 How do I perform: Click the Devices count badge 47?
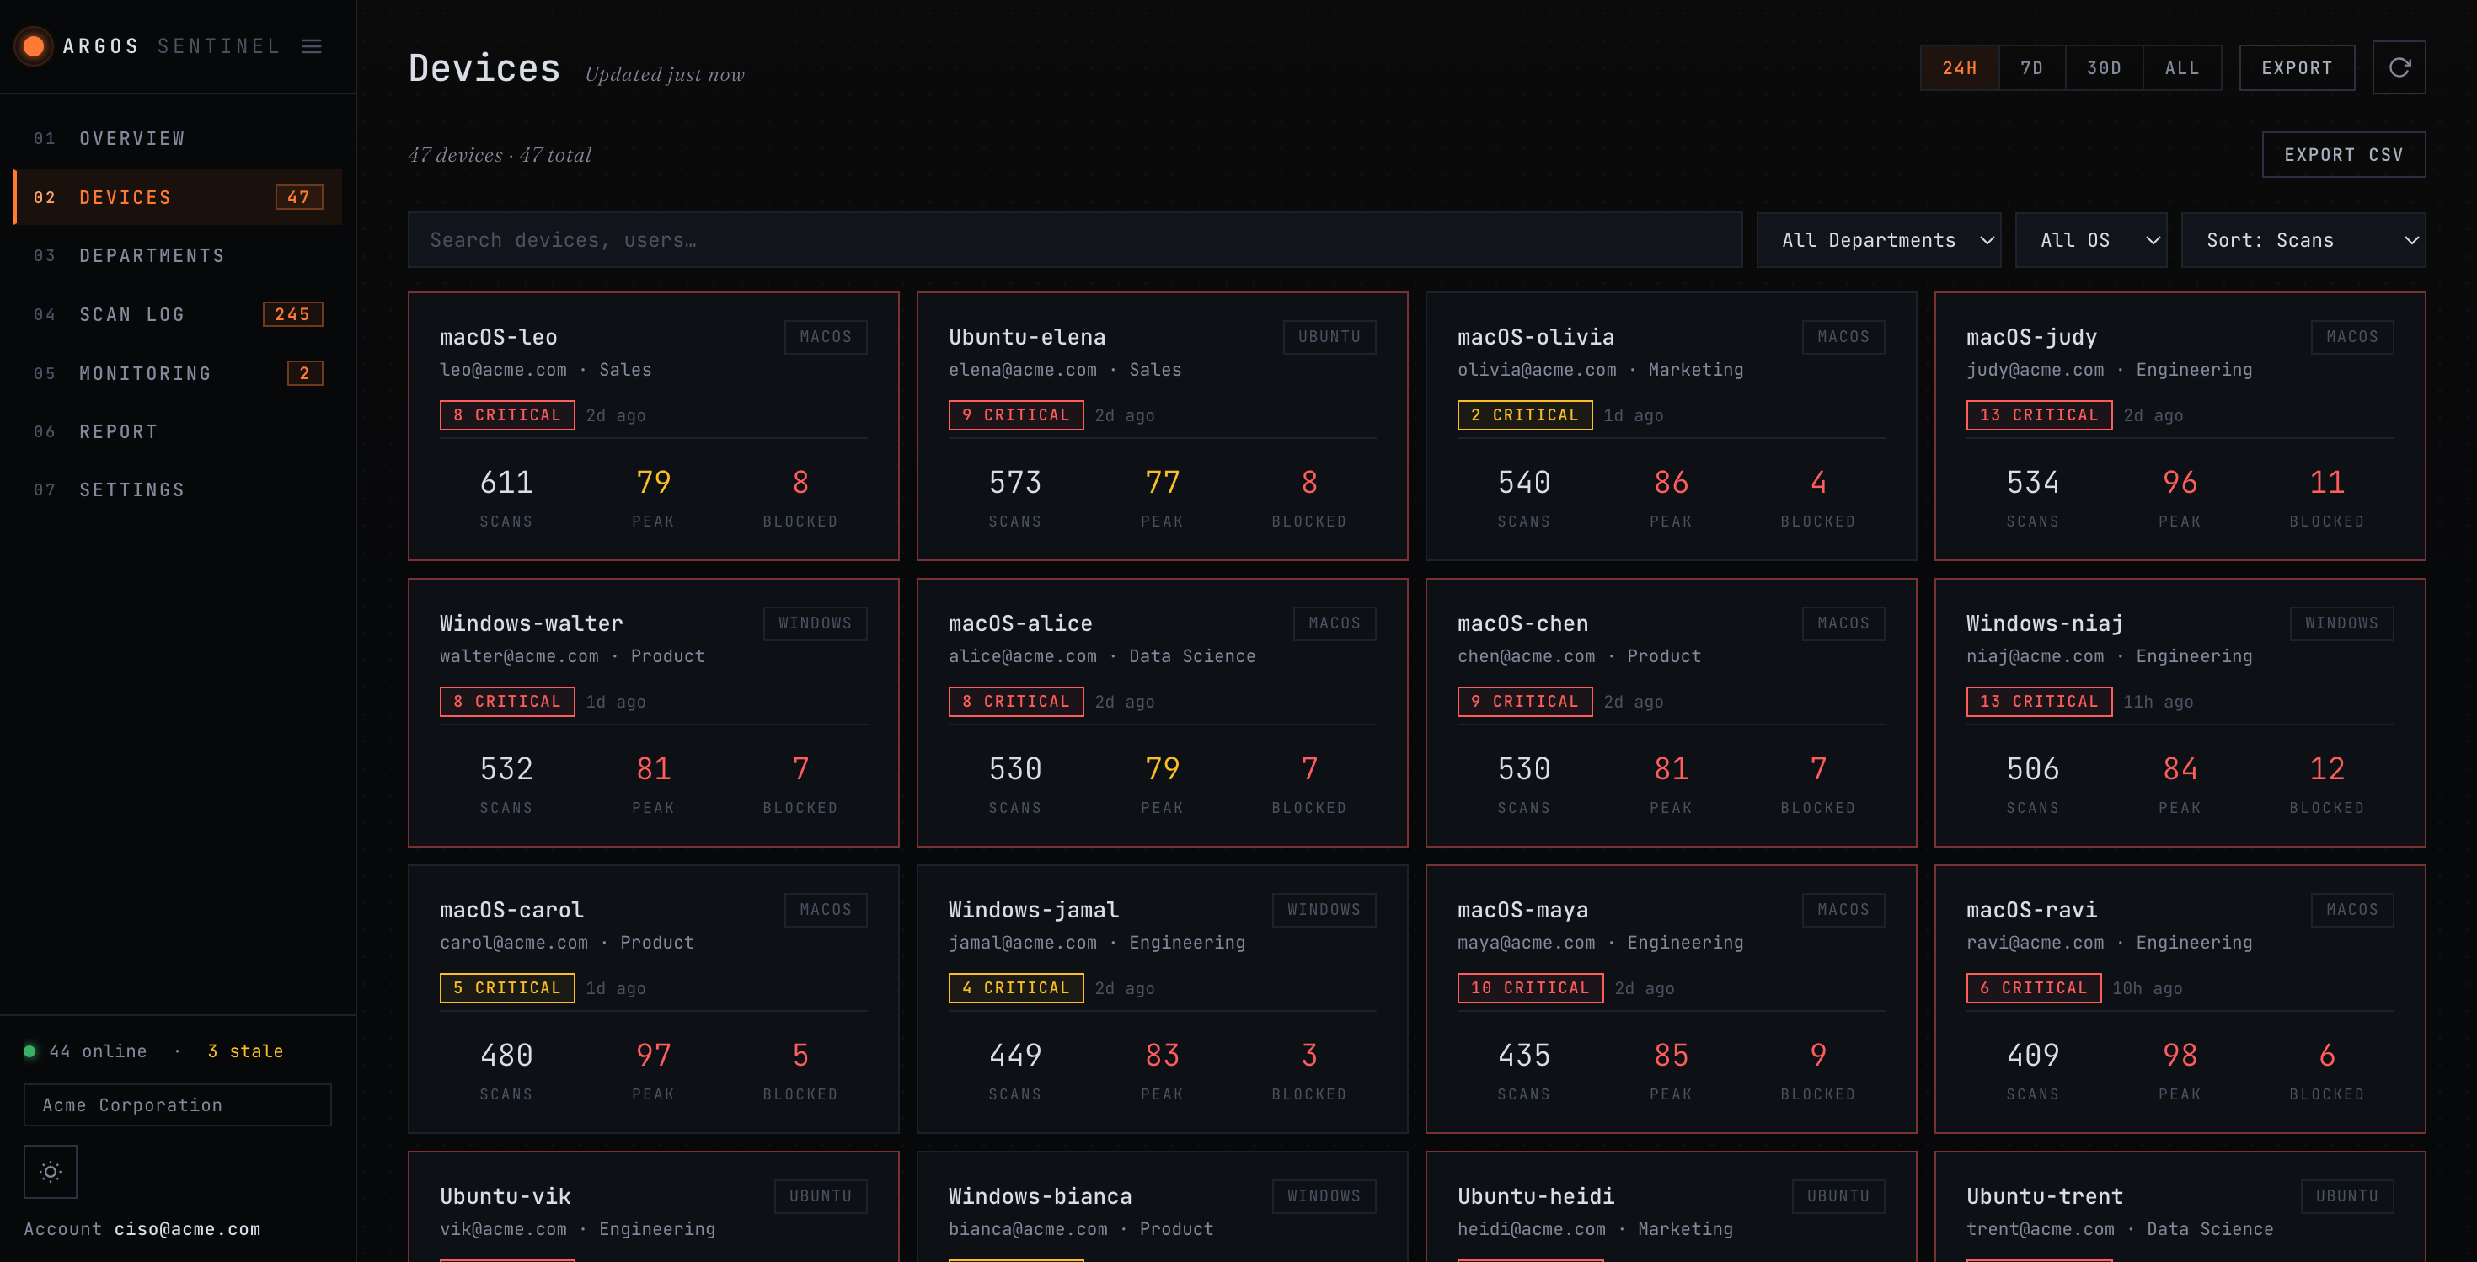(299, 197)
